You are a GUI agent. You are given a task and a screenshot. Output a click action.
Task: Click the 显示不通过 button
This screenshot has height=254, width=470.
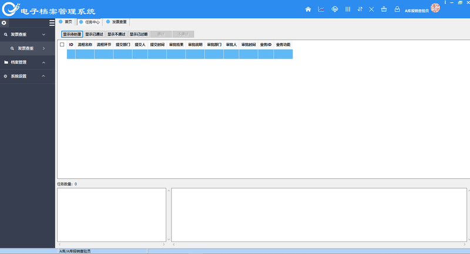click(116, 34)
